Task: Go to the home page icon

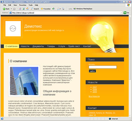Action: pyautogui.click(x=27, y=9)
